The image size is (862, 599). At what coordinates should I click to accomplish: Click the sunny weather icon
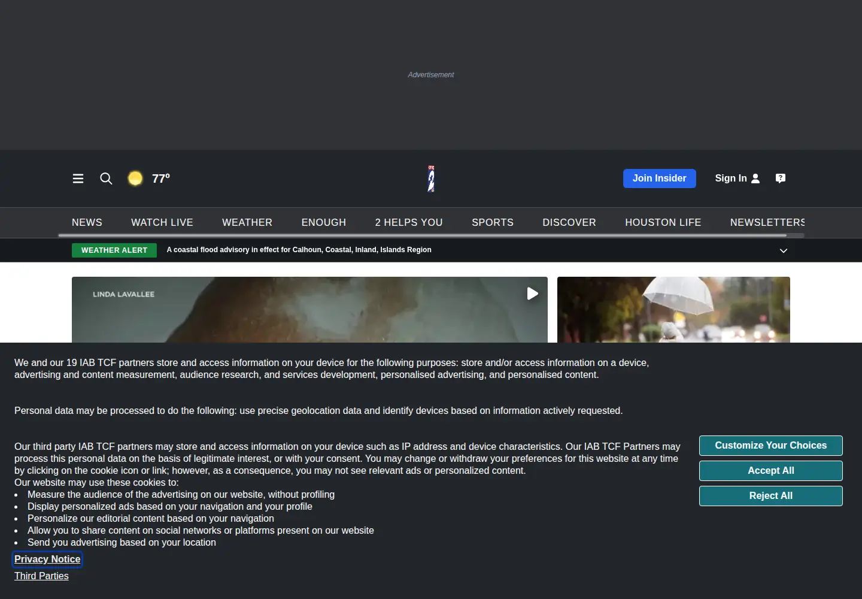[135, 179]
